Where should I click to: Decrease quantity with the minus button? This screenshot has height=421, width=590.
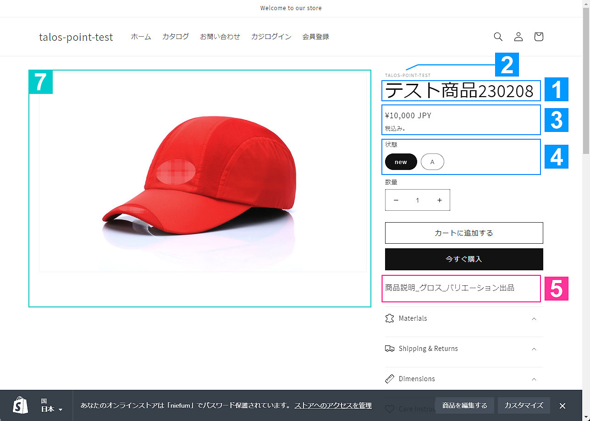[x=396, y=200]
